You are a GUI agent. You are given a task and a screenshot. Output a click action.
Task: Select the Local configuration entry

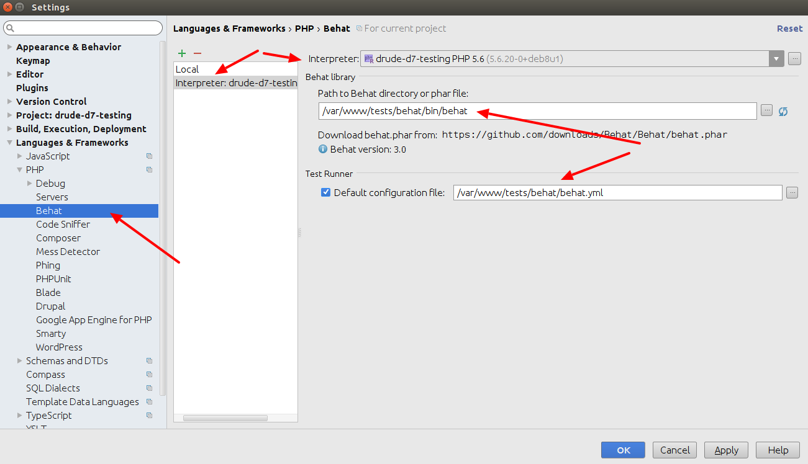(236, 69)
